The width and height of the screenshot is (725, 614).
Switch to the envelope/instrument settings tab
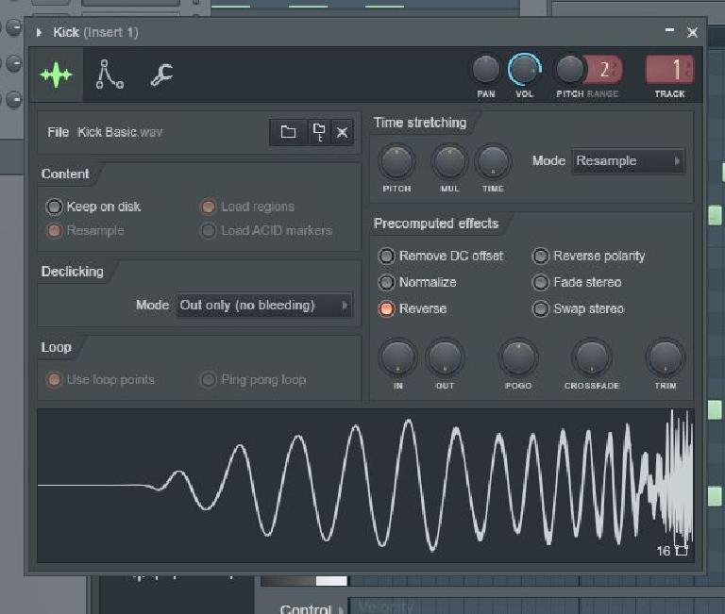click(110, 75)
